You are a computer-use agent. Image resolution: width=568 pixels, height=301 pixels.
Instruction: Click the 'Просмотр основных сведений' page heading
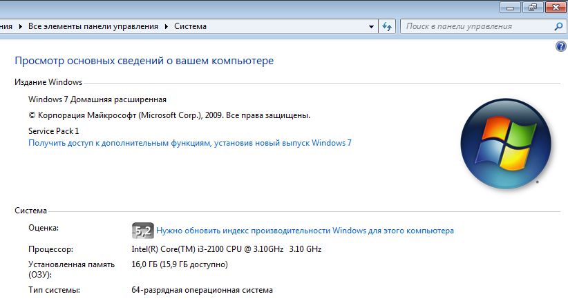(x=144, y=61)
